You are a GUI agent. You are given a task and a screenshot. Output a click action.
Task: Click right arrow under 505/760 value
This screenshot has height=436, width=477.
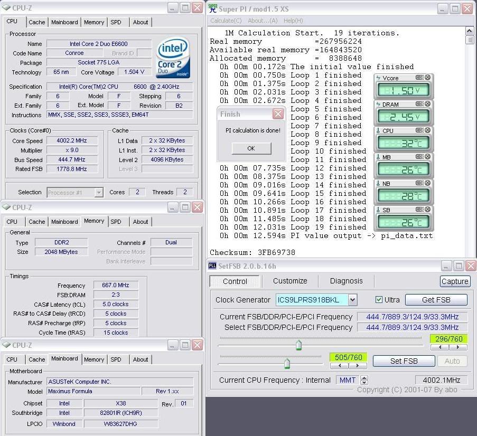point(358,365)
